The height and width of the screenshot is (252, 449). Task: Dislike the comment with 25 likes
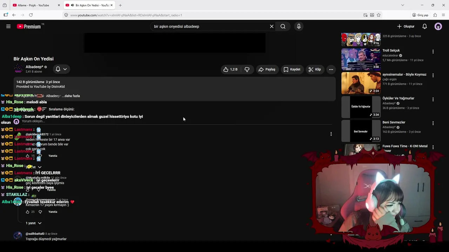point(40,212)
